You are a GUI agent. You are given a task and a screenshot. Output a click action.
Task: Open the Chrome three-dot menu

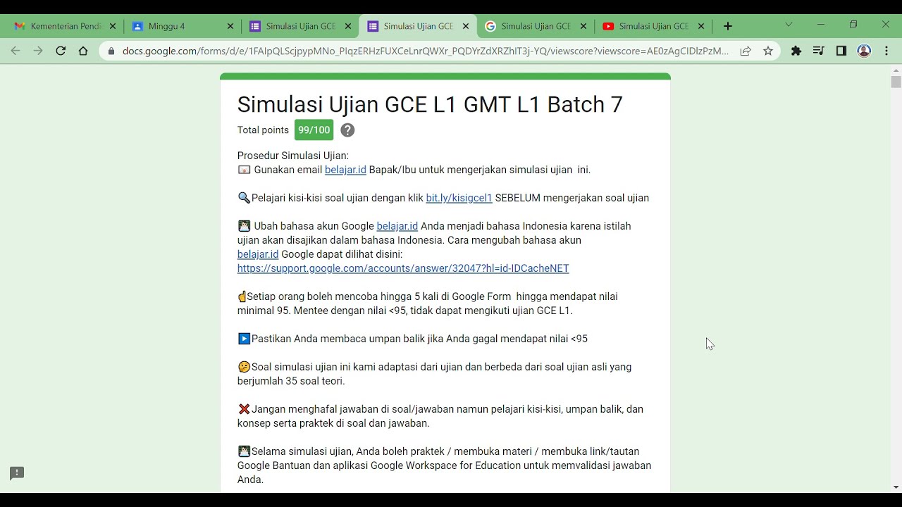click(x=886, y=51)
